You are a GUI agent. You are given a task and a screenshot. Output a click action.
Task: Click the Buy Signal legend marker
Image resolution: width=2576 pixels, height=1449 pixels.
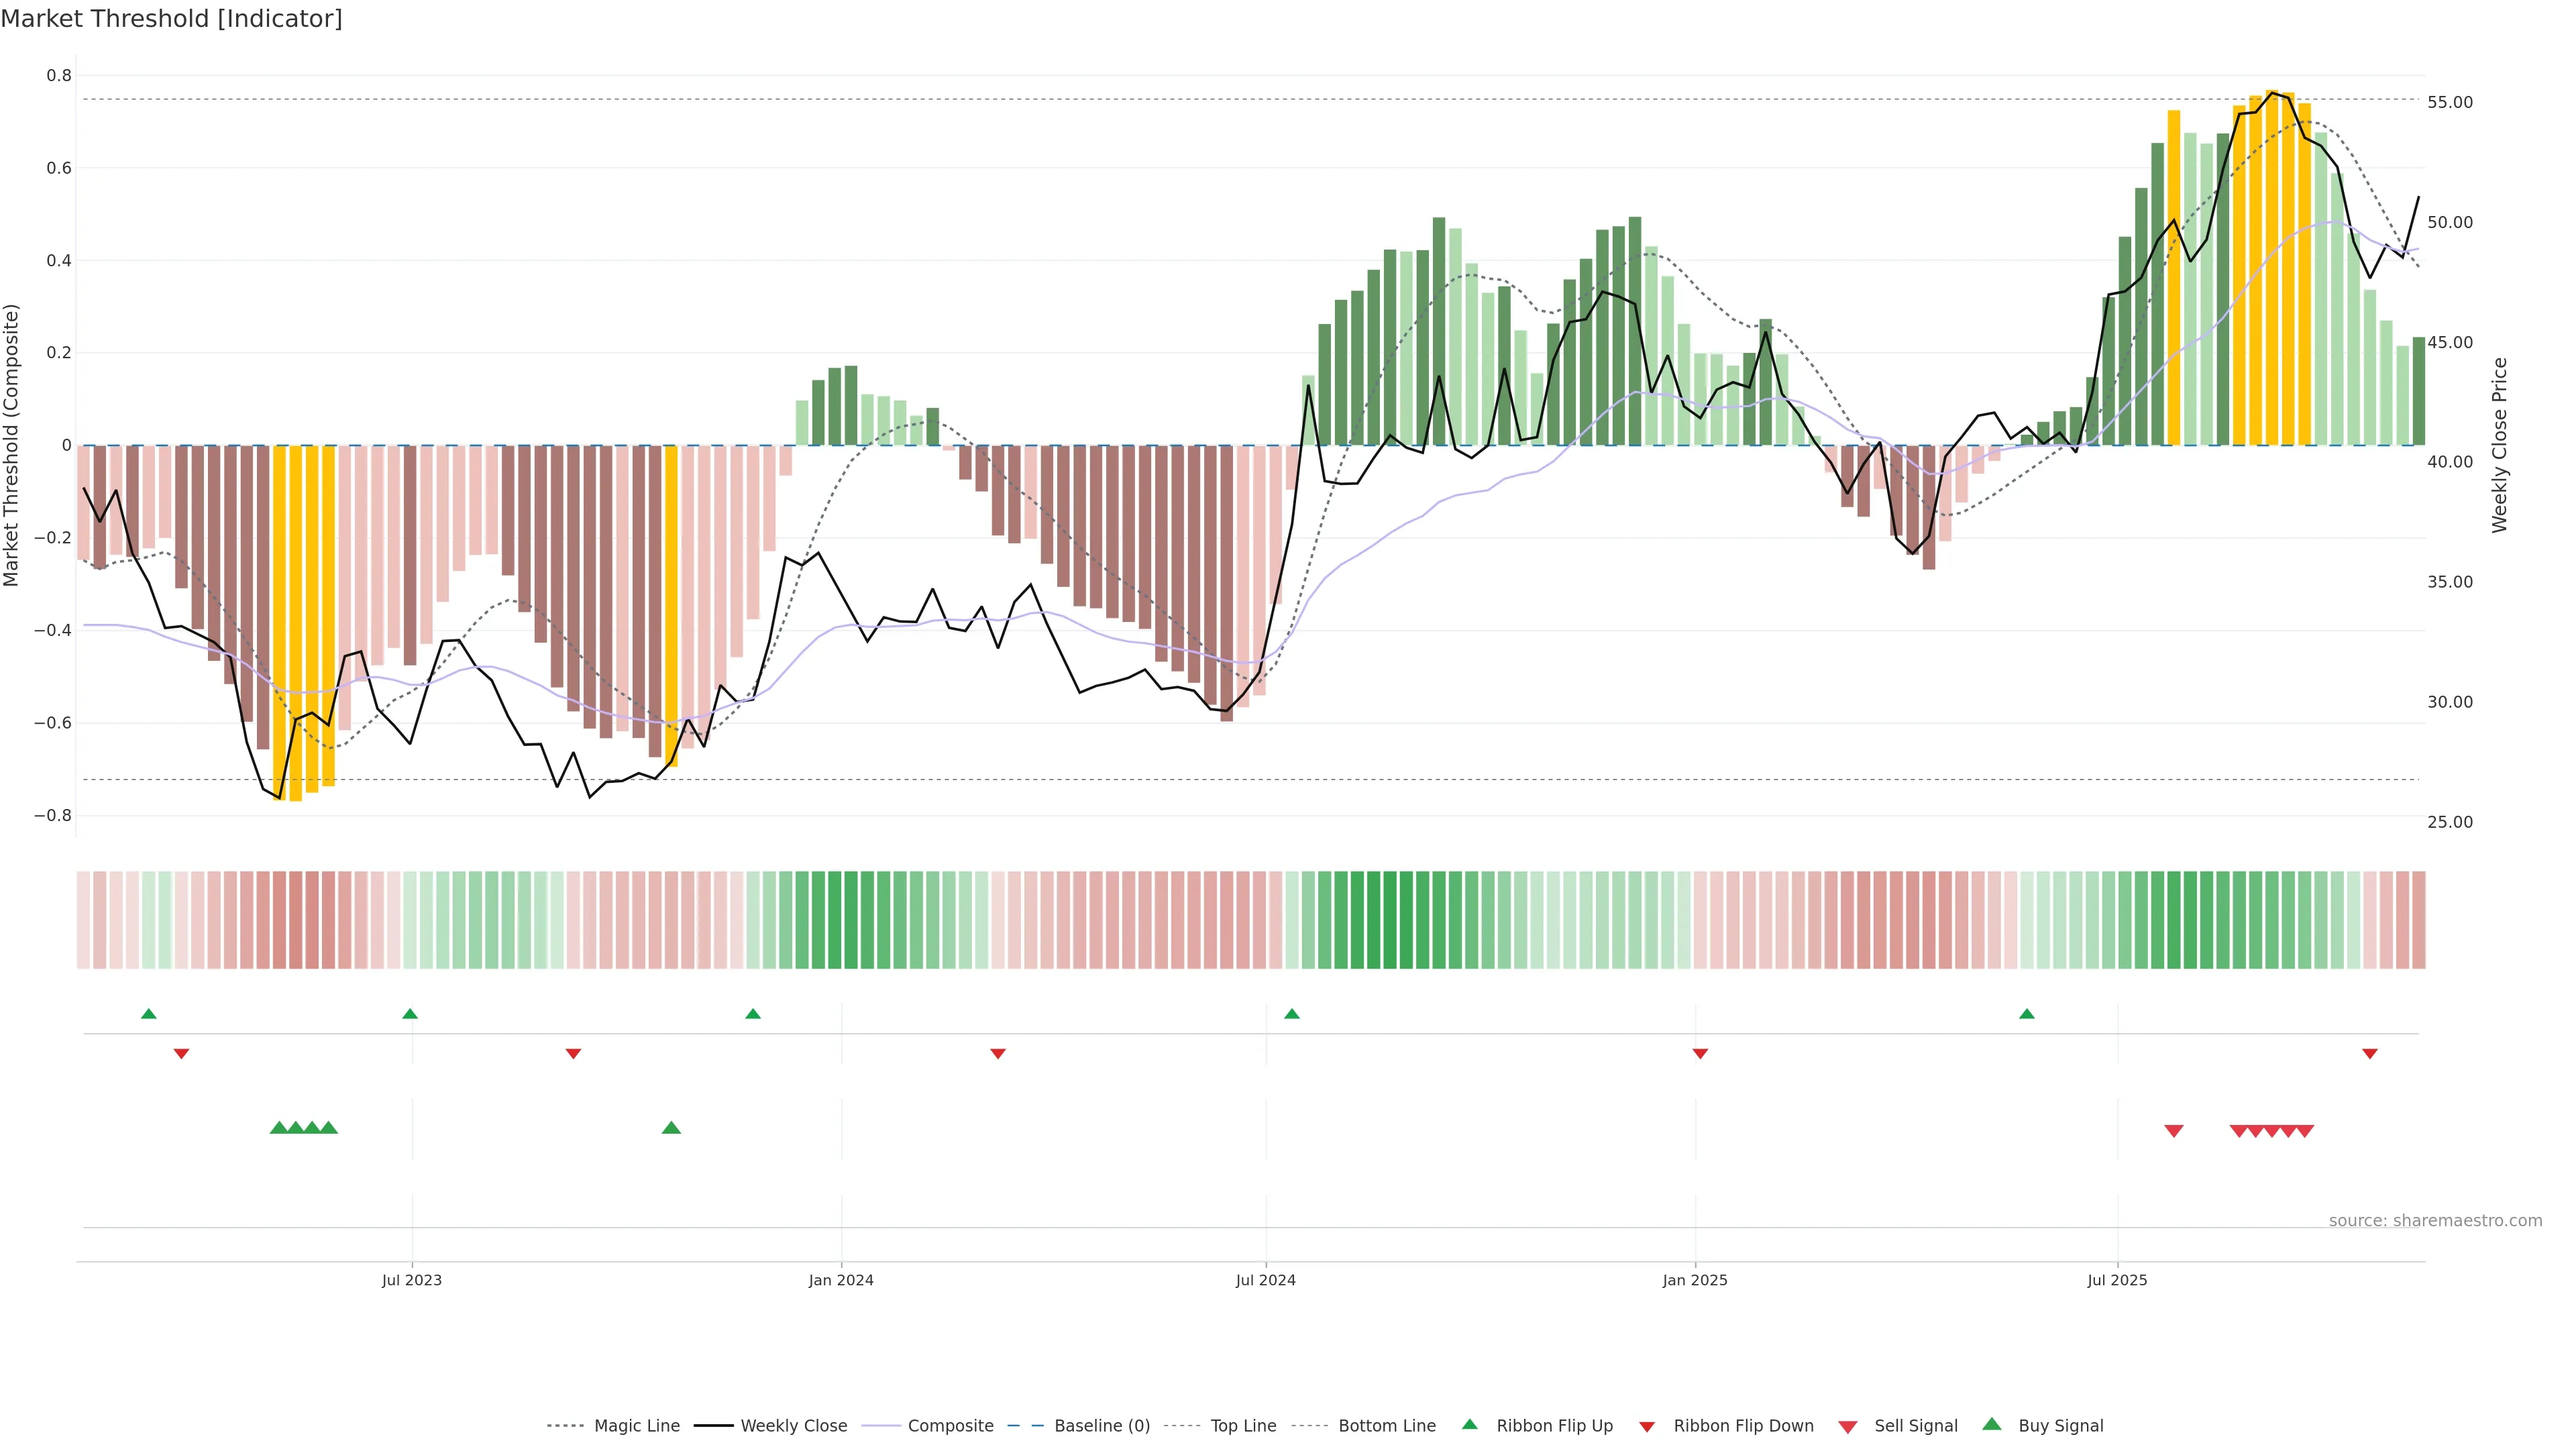click(x=1992, y=1424)
